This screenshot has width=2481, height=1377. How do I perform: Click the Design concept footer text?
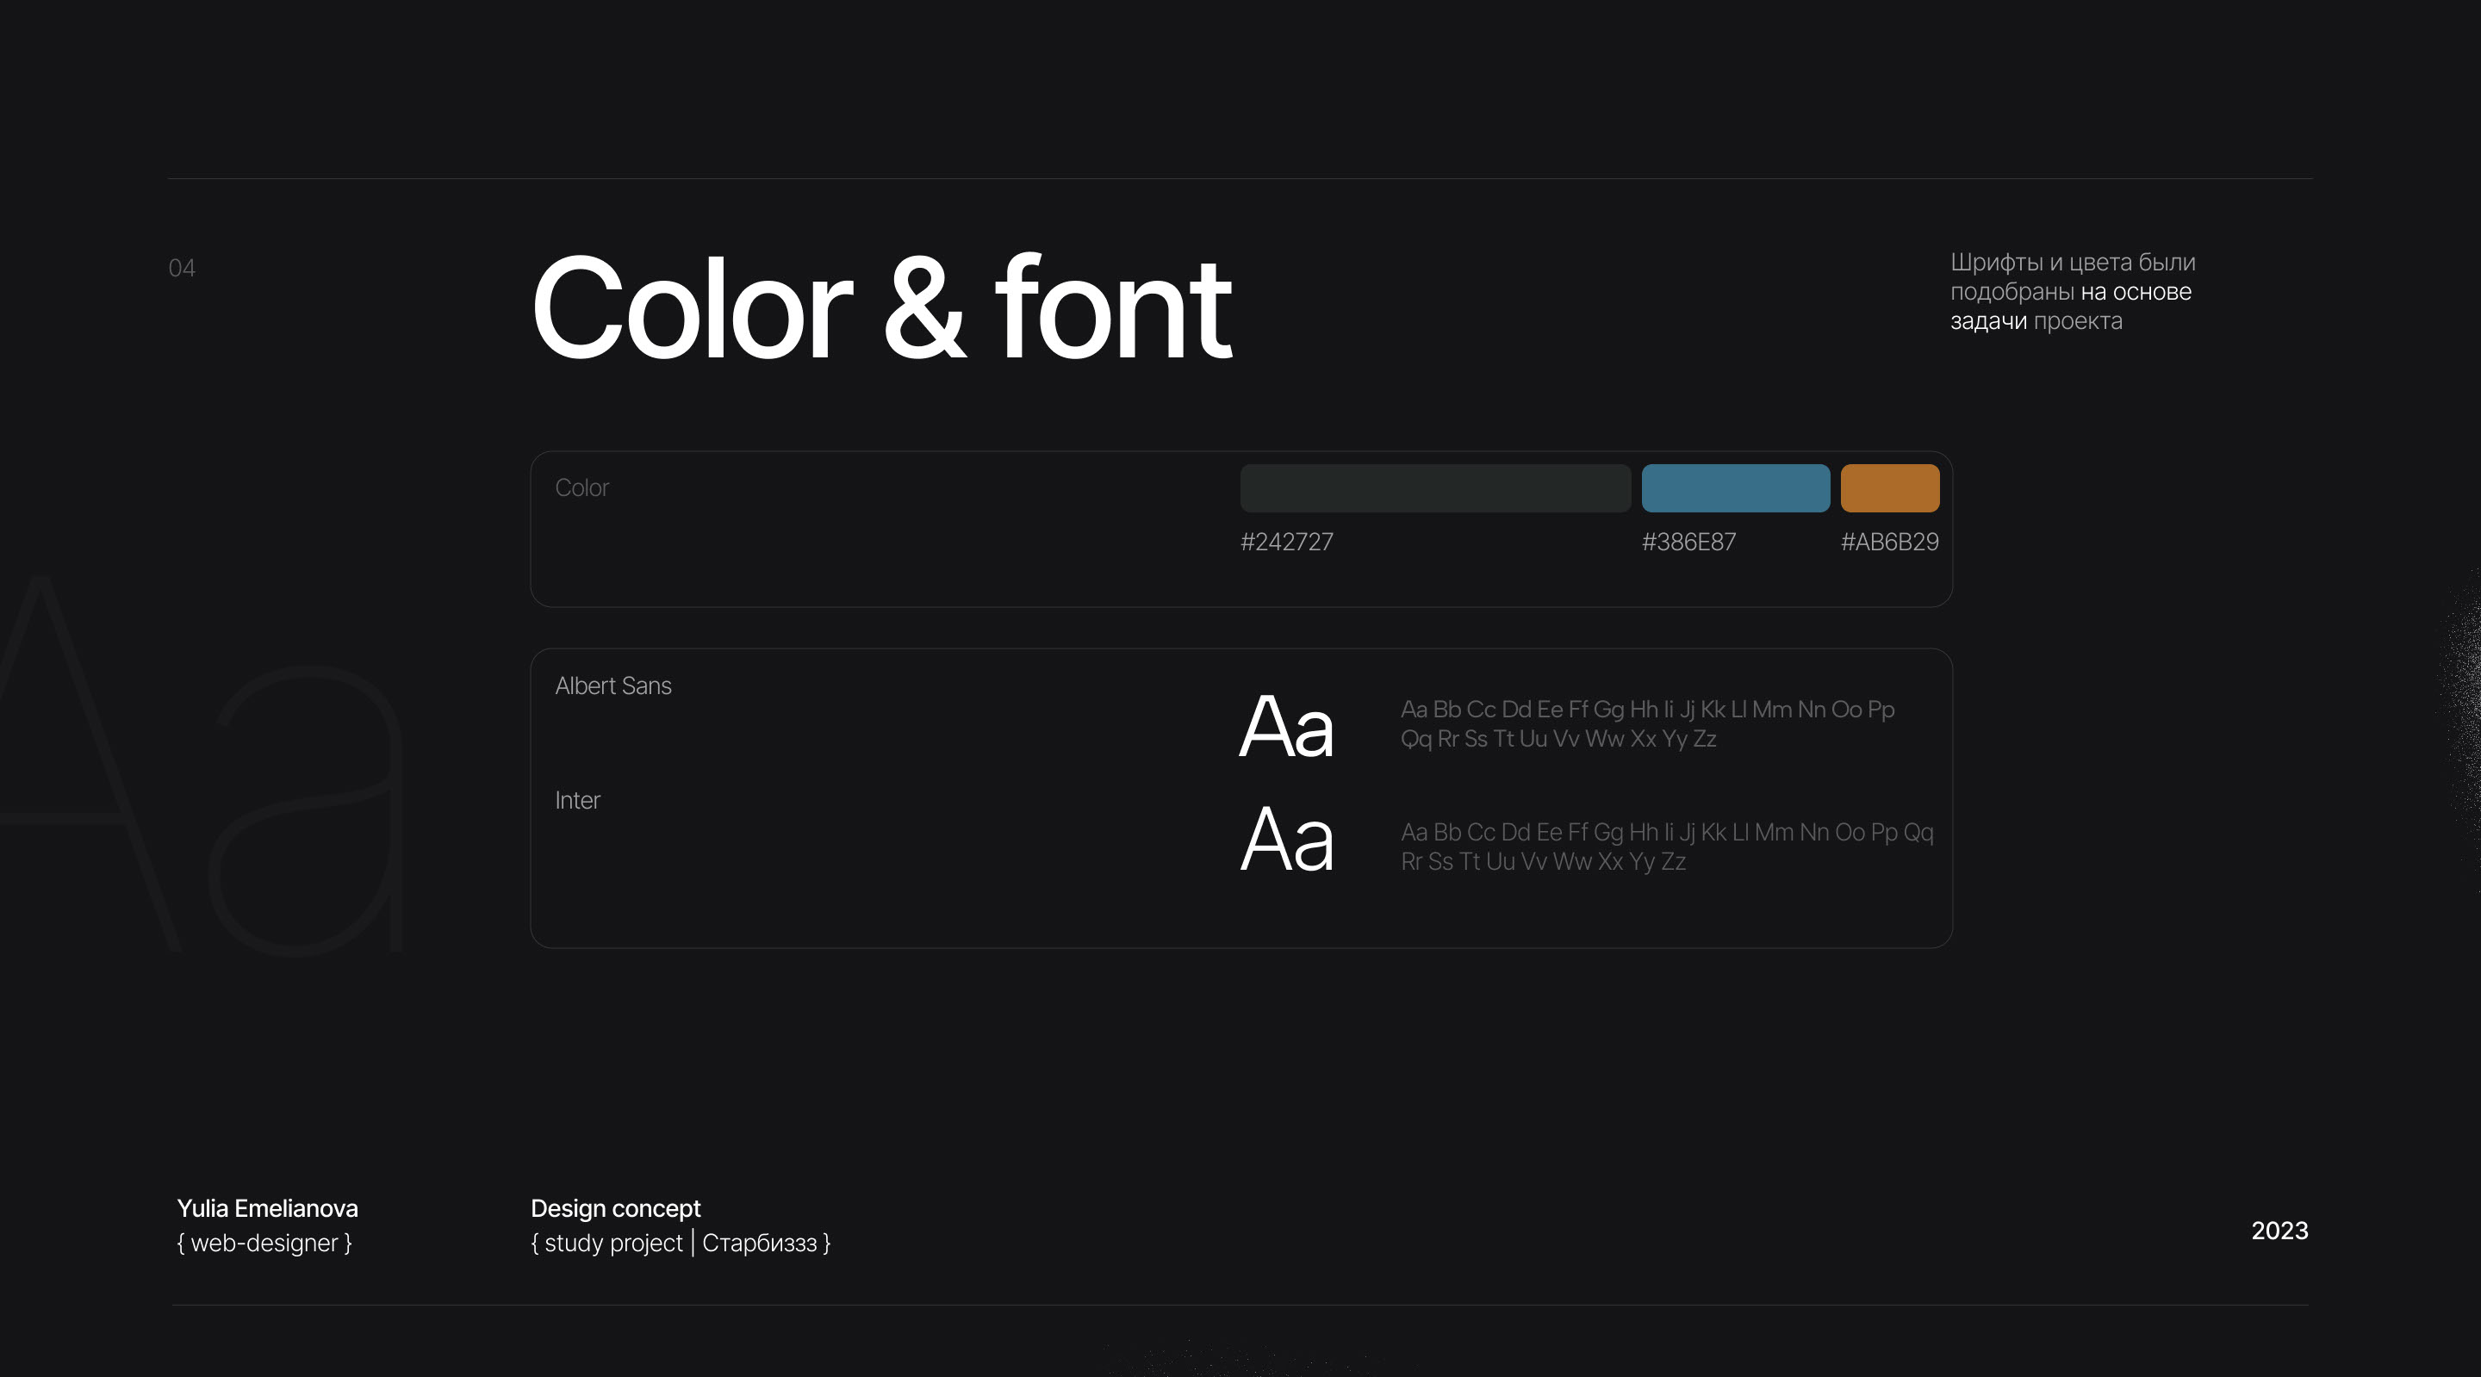(x=615, y=1208)
